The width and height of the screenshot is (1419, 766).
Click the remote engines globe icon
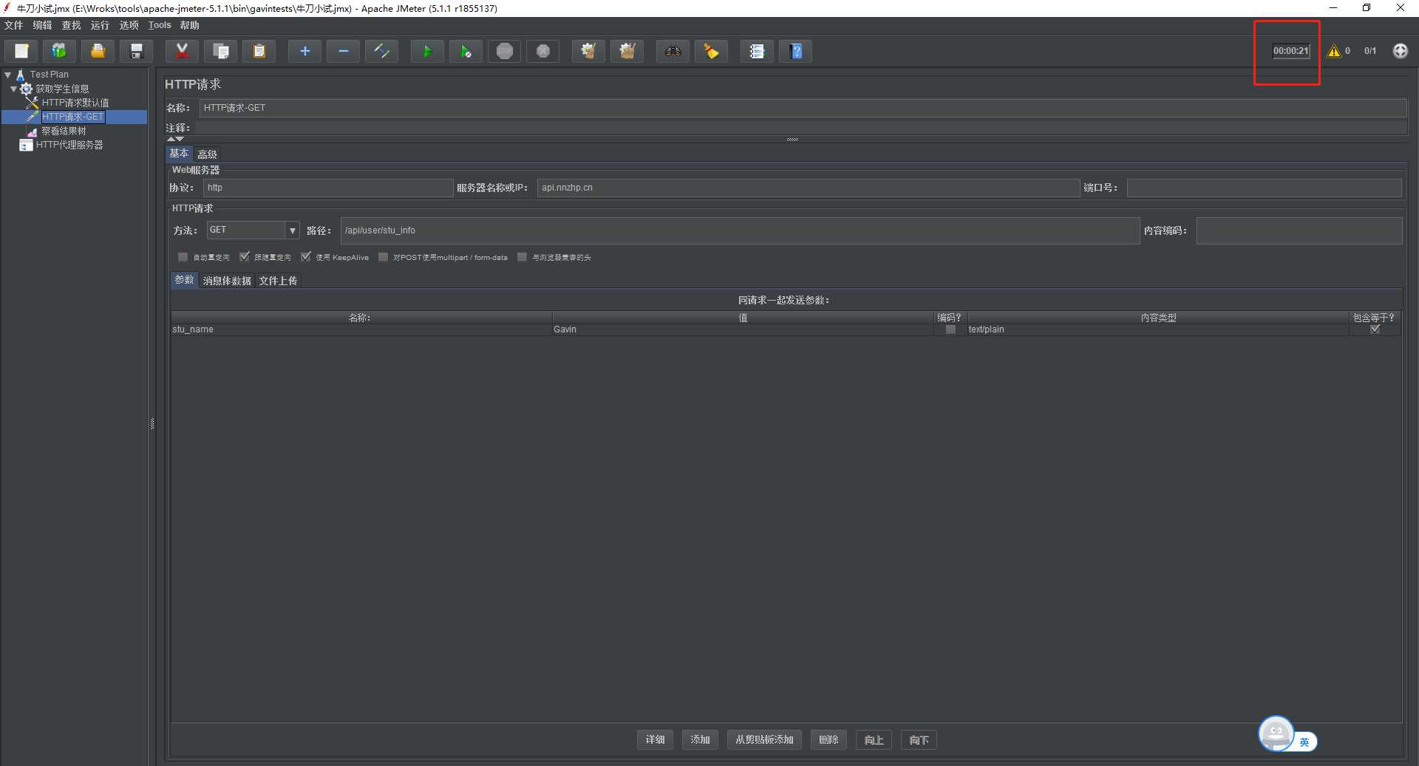tap(1400, 51)
